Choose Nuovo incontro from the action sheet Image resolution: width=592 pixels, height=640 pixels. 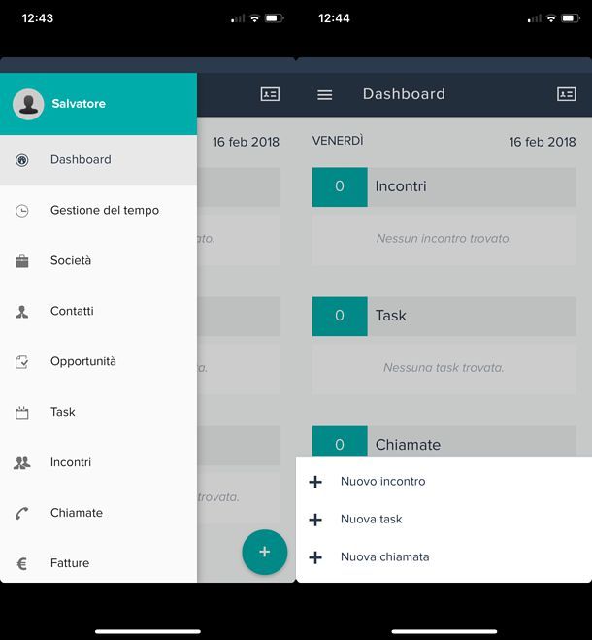444,482
